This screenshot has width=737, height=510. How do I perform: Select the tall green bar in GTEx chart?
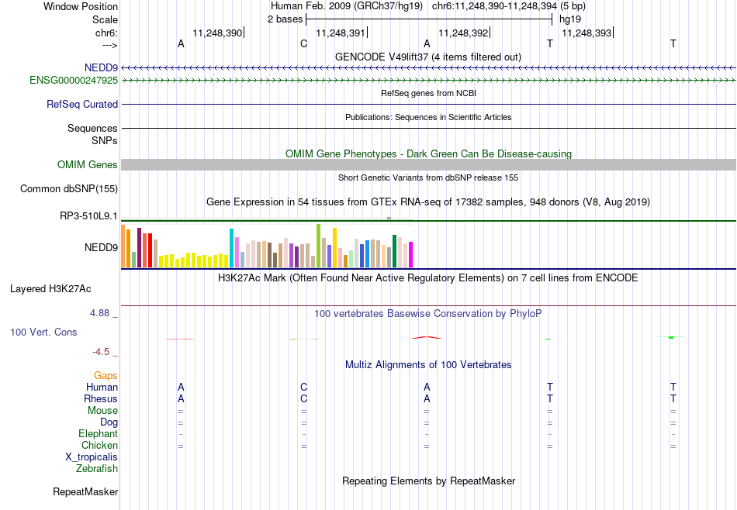[x=318, y=246]
